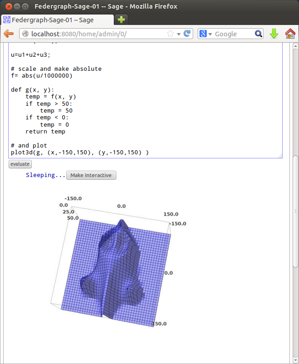Click the scrollbar up arrow
The height and width of the screenshot is (364, 299).
295,46
